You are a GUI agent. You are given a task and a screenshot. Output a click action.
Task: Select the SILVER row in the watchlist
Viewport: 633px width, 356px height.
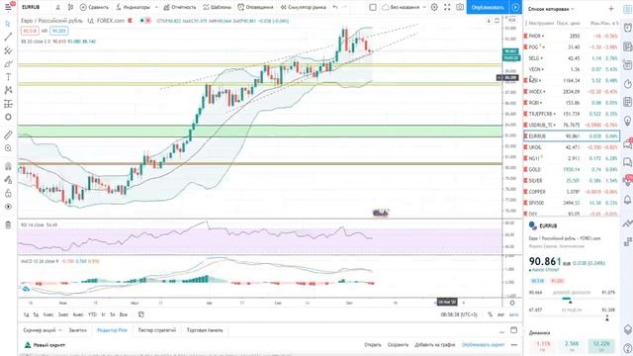point(572,180)
